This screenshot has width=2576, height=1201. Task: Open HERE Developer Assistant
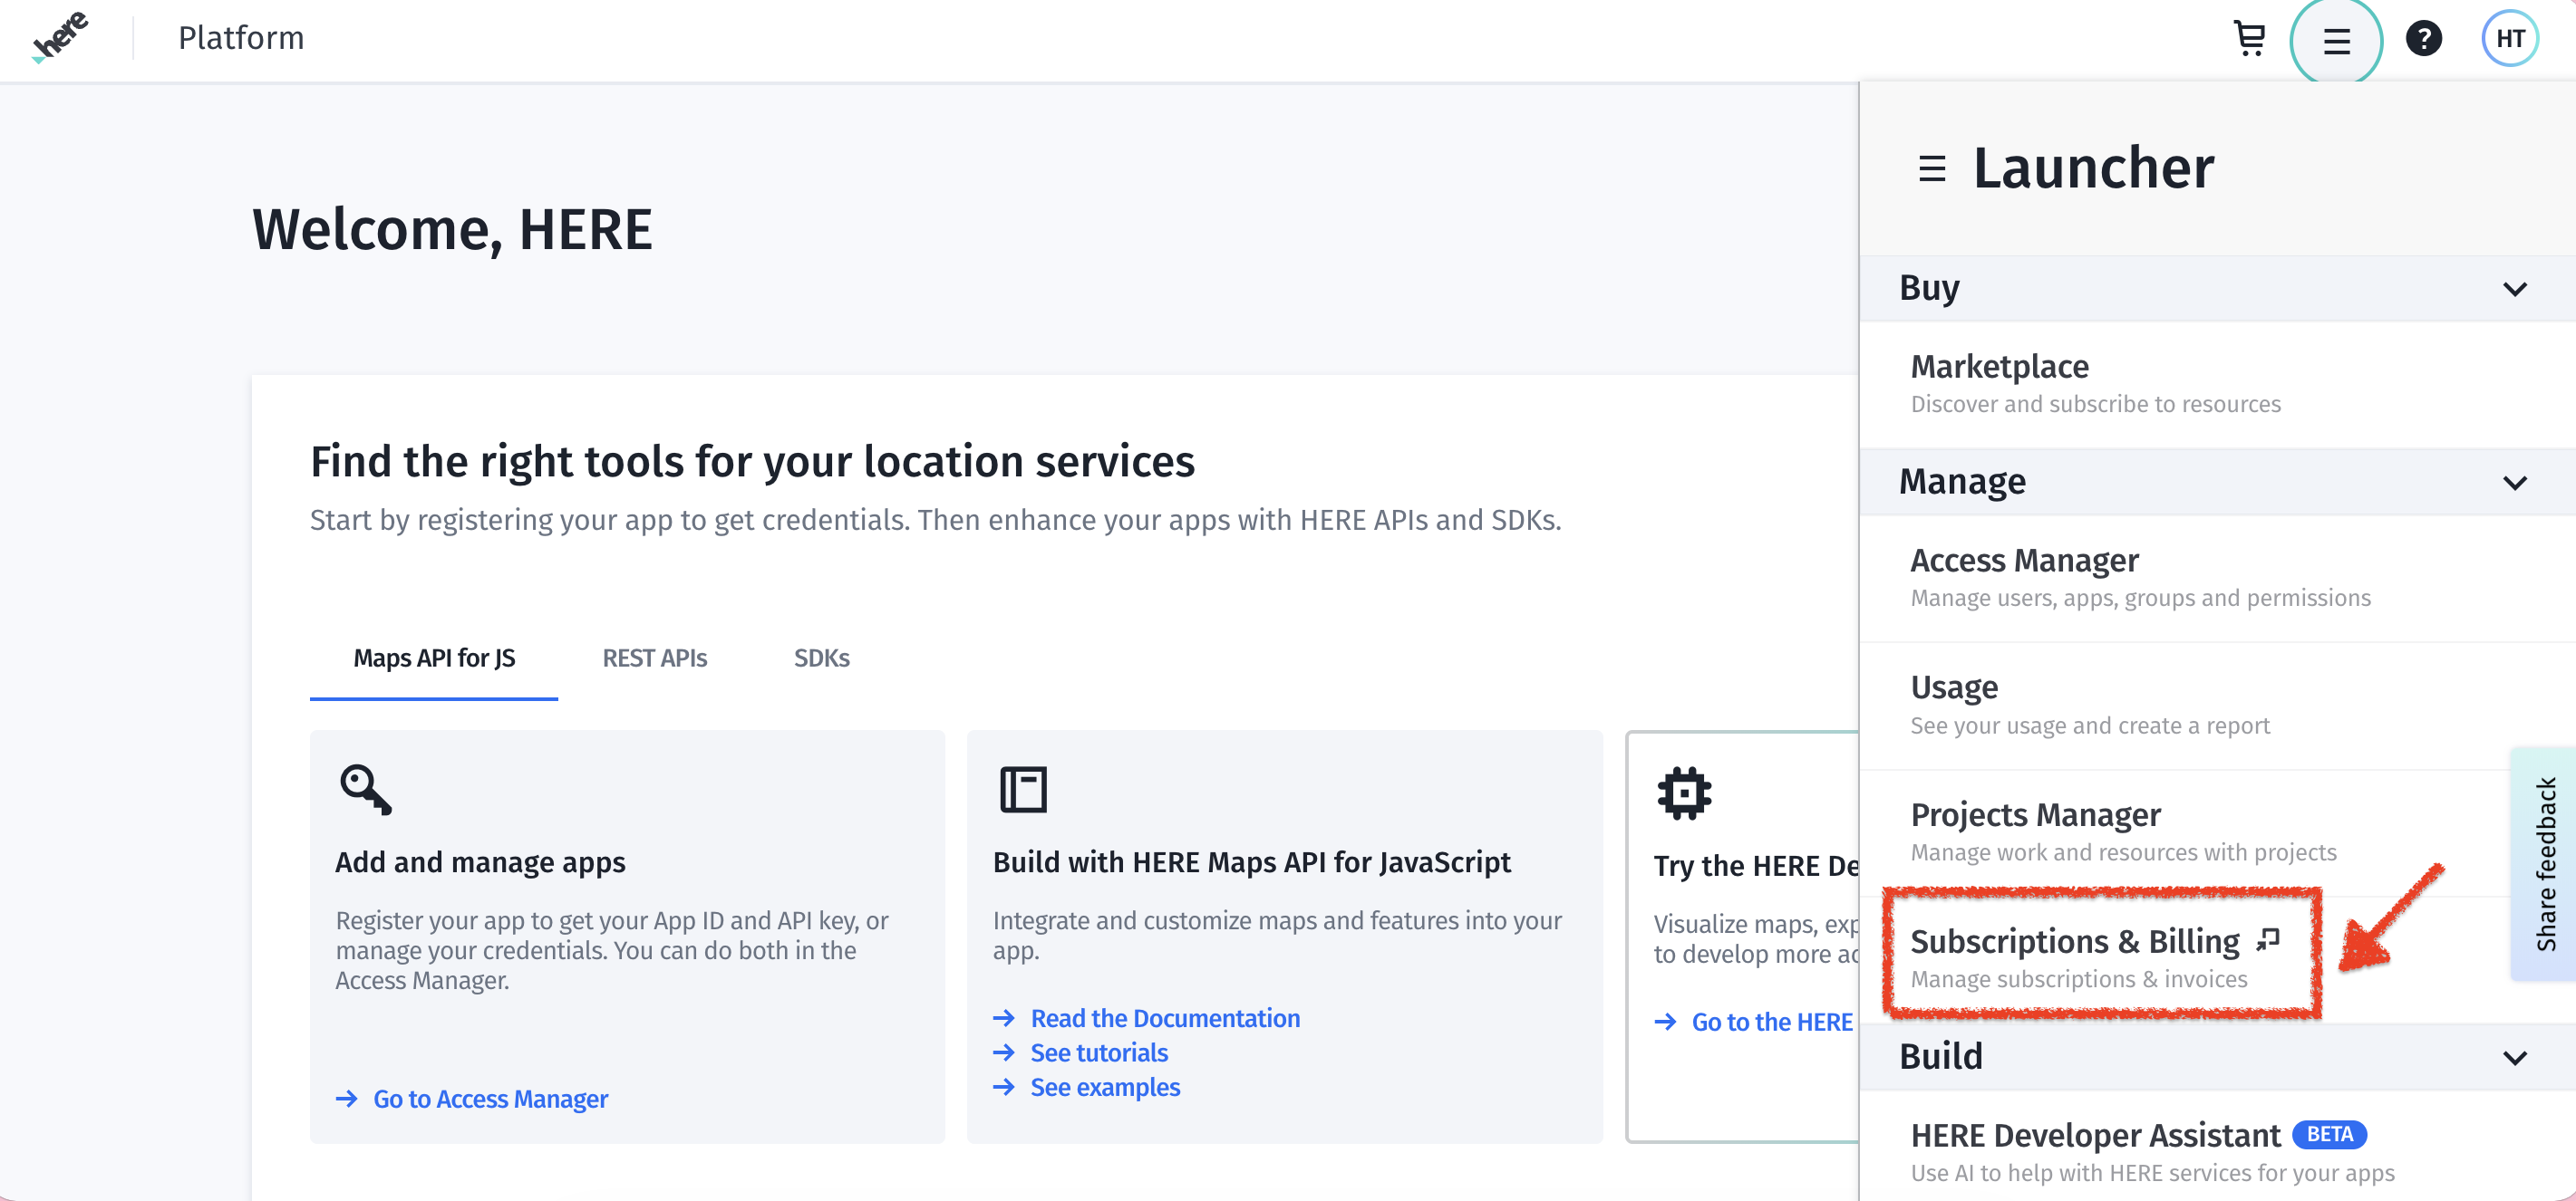(2217, 1147)
